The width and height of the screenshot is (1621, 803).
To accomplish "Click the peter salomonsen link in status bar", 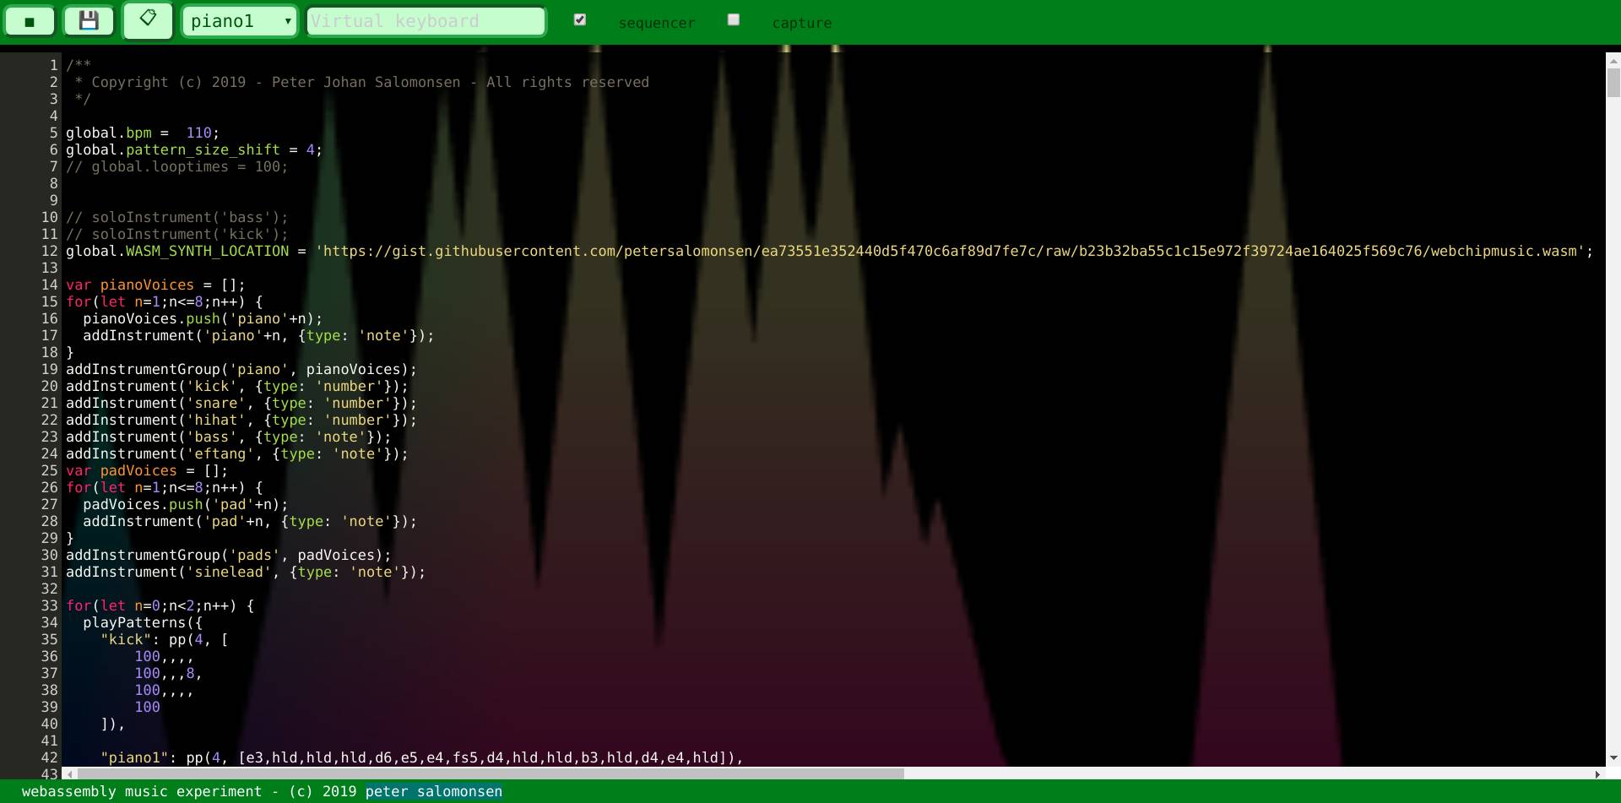I will pos(433,791).
